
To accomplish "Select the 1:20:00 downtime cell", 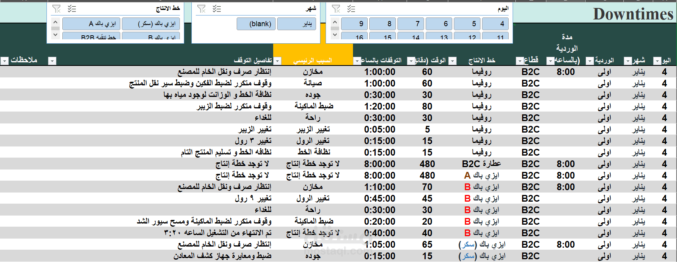I will (380, 106).
